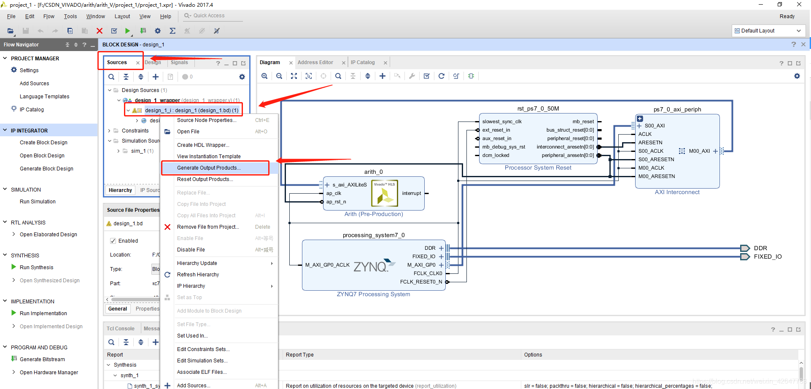811x389 pixels.
Task: Select the arith_0 block HLS logo
Action: coord(385,194)
